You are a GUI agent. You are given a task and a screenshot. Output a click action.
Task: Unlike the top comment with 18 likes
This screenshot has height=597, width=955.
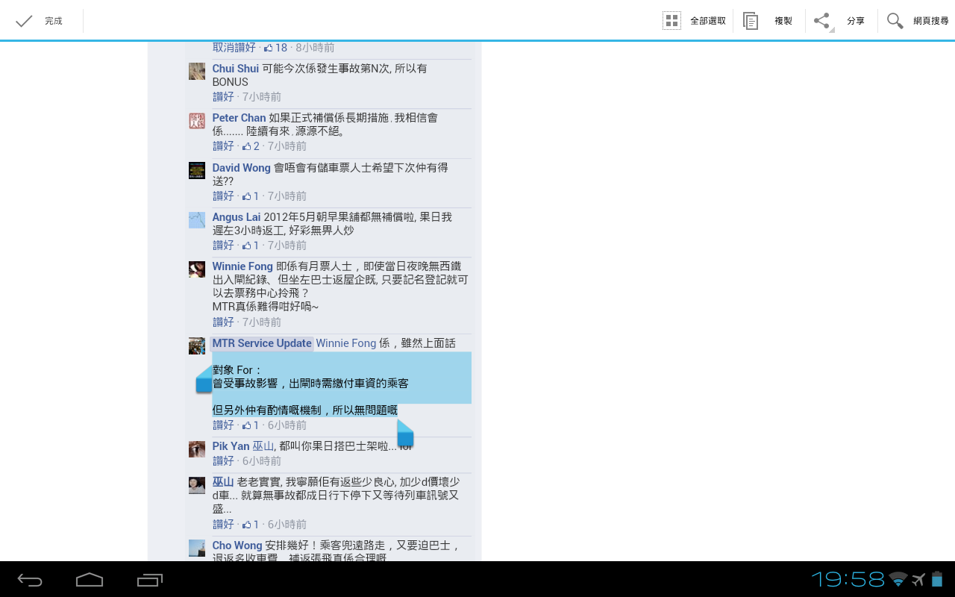234,48
